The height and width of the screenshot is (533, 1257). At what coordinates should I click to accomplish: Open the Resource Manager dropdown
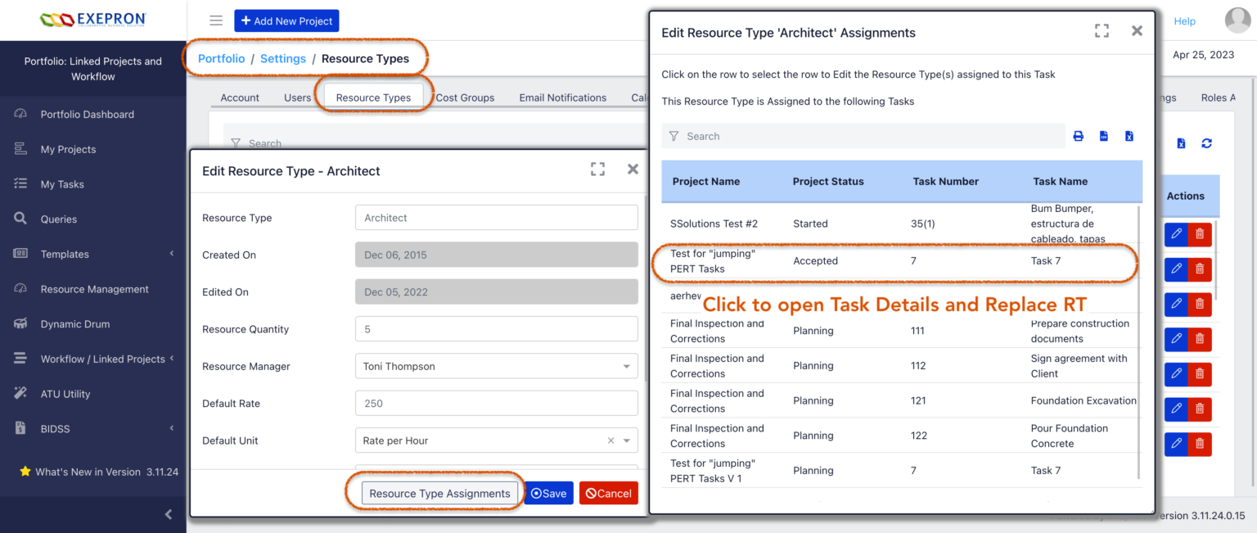point(496,366)
